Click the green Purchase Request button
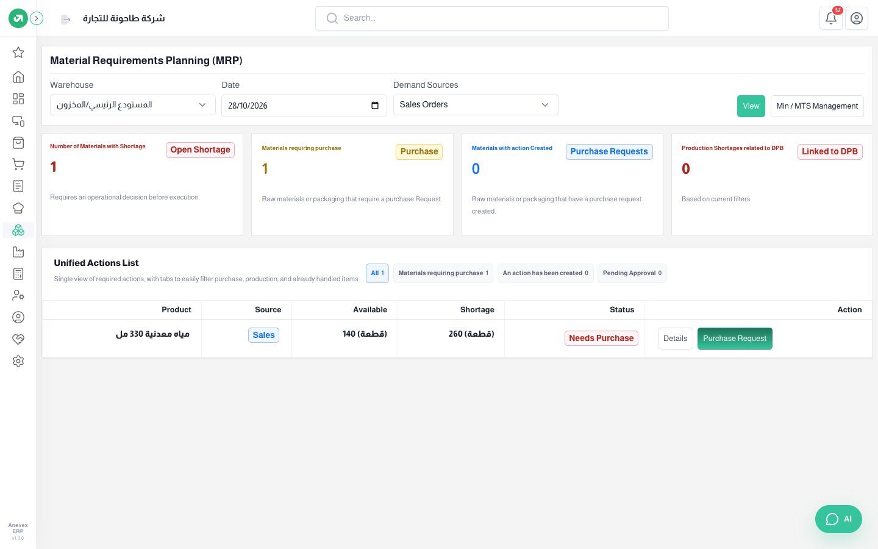Screen dimensions: 878x549 point(735,339)
